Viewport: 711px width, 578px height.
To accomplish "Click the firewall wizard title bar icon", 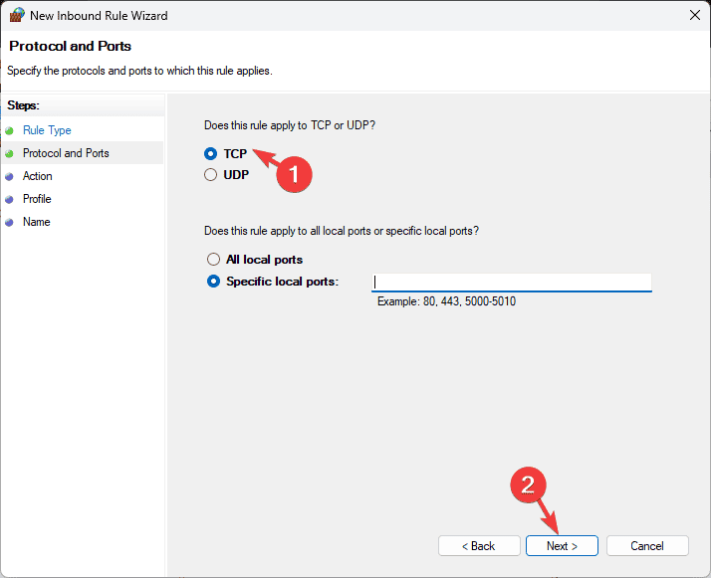I will point(17,15).
